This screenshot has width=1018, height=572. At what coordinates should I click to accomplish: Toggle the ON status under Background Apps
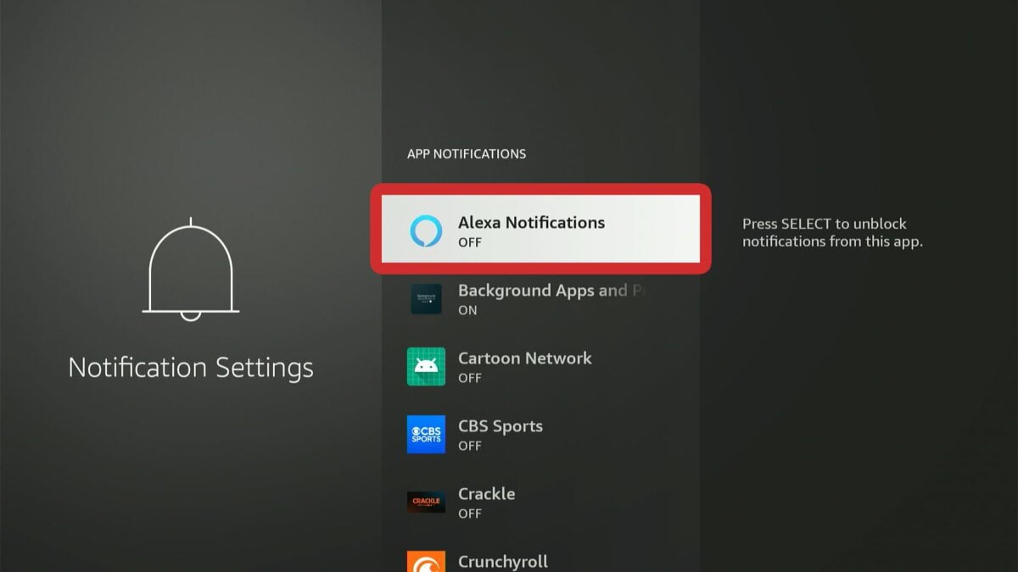467,310
